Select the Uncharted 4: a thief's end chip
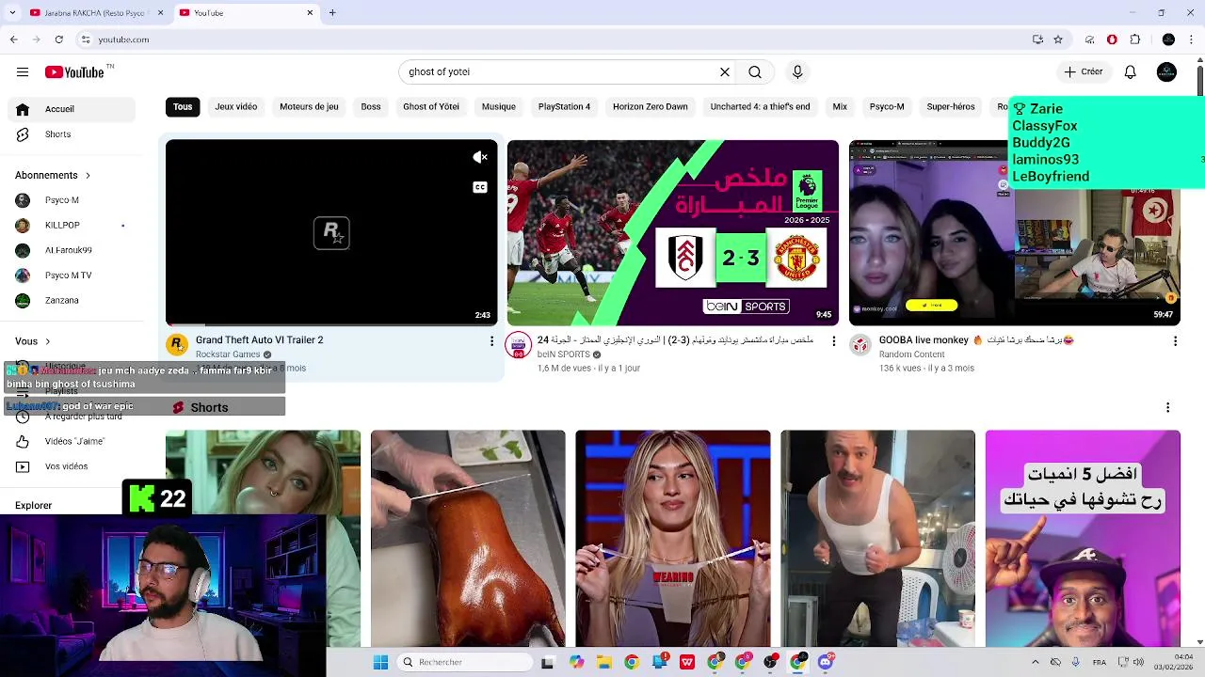The height and width of the screenshot is (677, 1205). [761, 107]
